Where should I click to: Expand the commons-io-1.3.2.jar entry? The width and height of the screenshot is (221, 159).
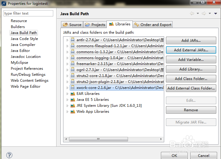click(67, 52)
